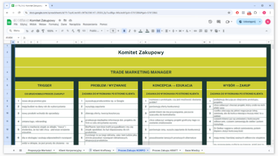The height and width of the screenshot is (156, 278).
Task: Open the Widok menu
Action: [x=33, y=24]
